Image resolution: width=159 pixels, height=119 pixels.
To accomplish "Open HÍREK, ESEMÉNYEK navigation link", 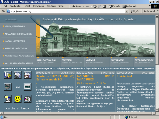I will 15,26.
